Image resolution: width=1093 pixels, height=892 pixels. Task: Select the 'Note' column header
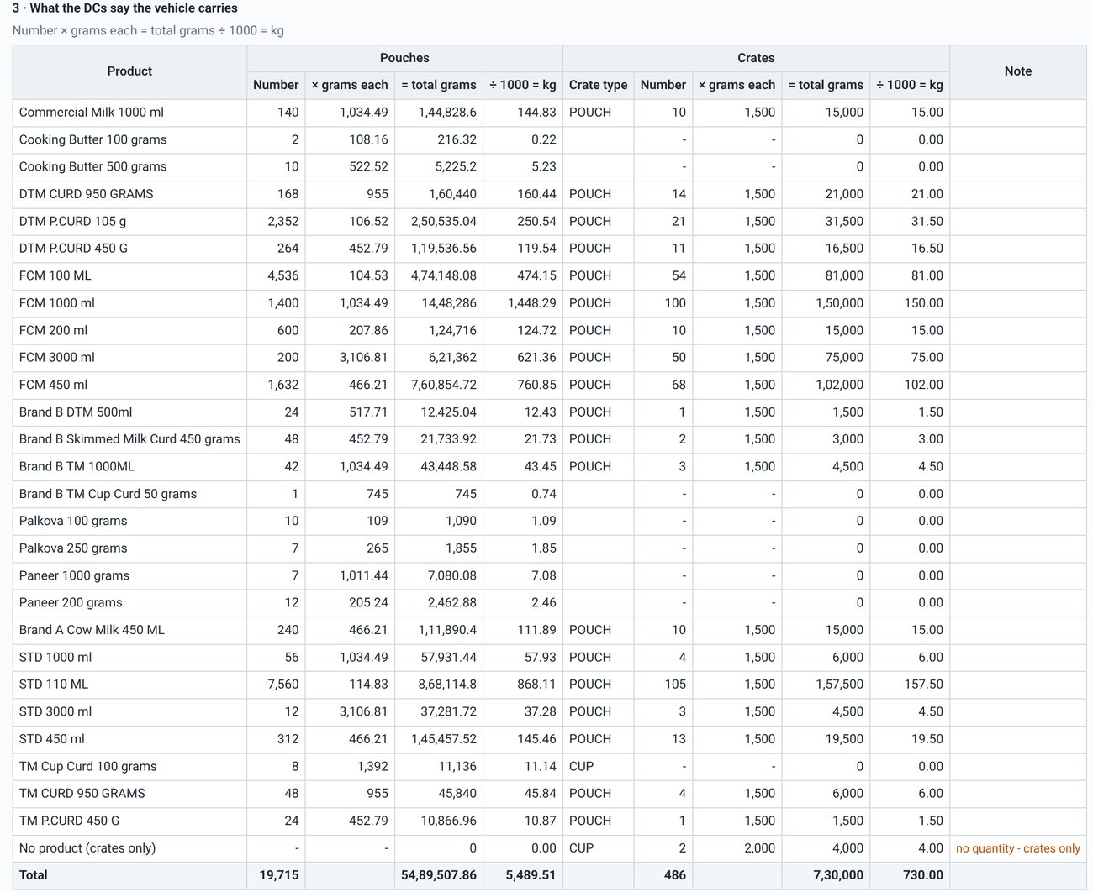coord(1018,71)
